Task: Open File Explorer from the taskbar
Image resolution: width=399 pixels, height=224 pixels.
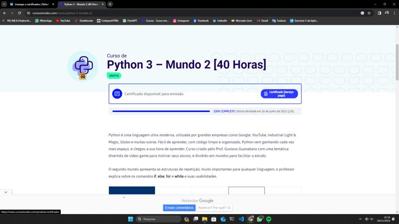Action: point(204,219)
